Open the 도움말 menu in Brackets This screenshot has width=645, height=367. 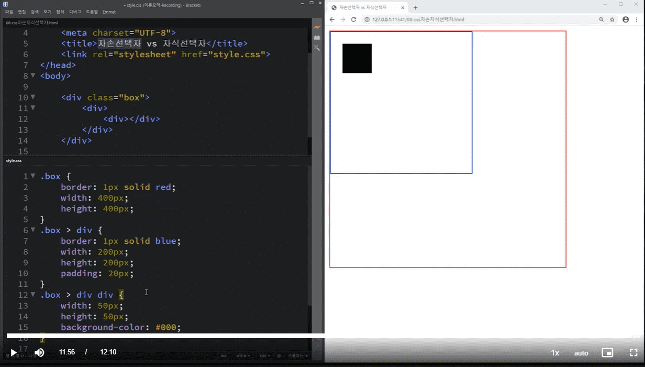(92, 12)
